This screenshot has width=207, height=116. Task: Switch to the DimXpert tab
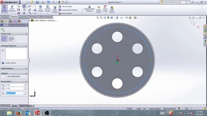click(x=33, y=17)
